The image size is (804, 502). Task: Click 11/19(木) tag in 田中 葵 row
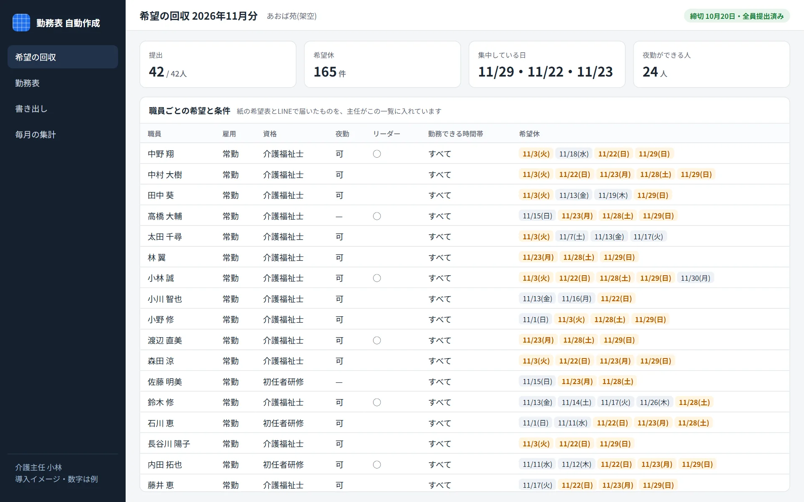tap(613, 195)
